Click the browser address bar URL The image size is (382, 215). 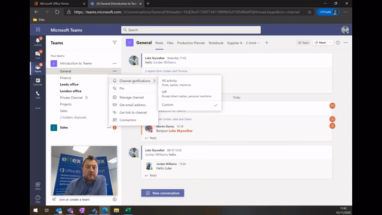187,12
